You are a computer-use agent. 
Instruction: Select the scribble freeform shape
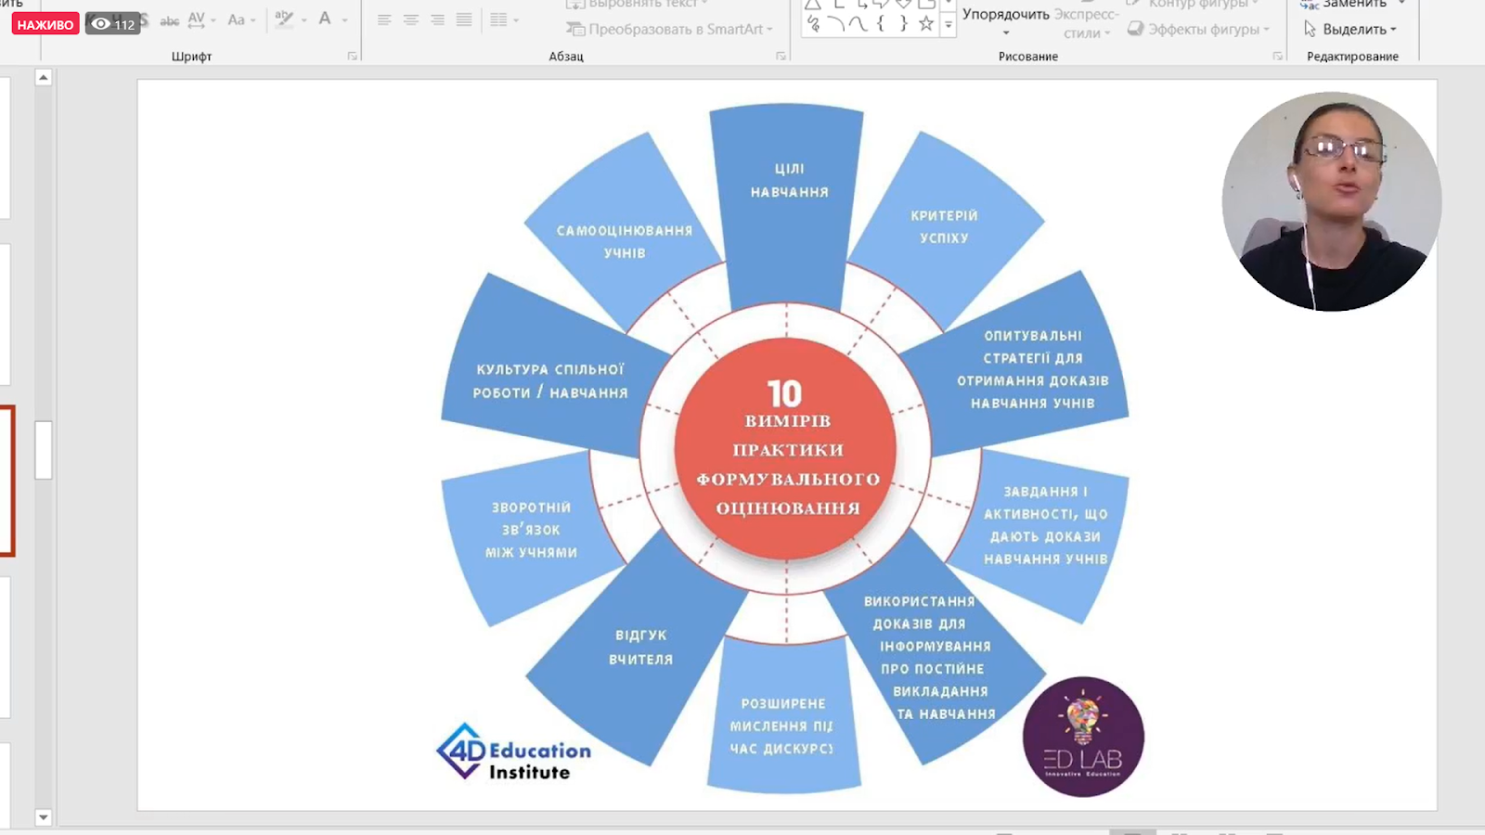point(814,24)
